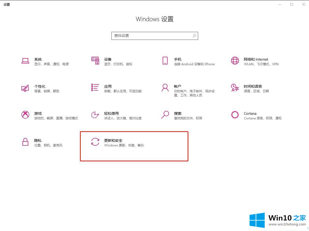Click the search magnifier in 查找设置 box
The width and height of the screenshot is (309, 231).
(x=194, y=36)
